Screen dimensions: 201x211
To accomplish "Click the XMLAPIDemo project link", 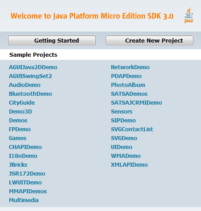I will (x=130, y=165).
